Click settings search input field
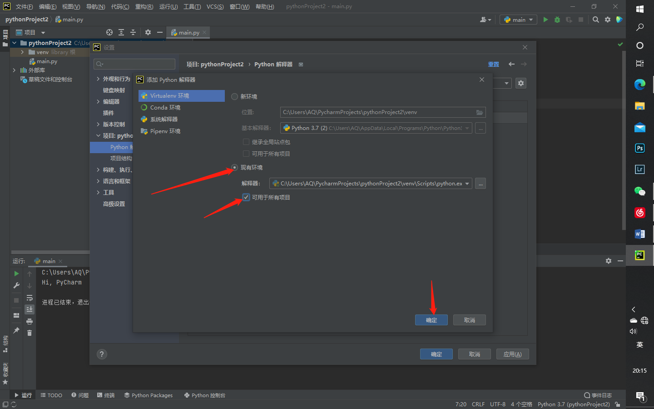This screenshot has width=654, height=409. tap(134, 64)
